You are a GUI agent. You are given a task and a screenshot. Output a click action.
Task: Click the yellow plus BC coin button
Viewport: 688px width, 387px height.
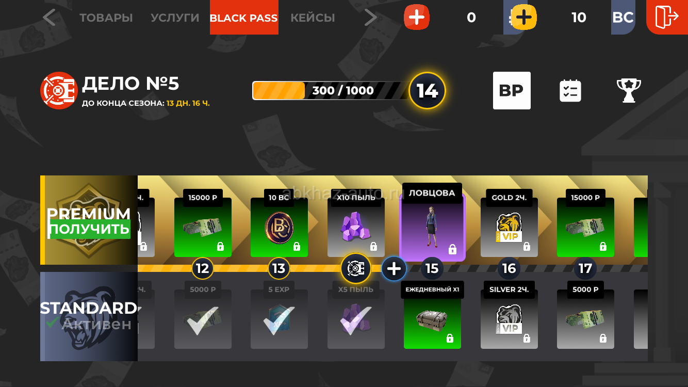coord(524,18)
